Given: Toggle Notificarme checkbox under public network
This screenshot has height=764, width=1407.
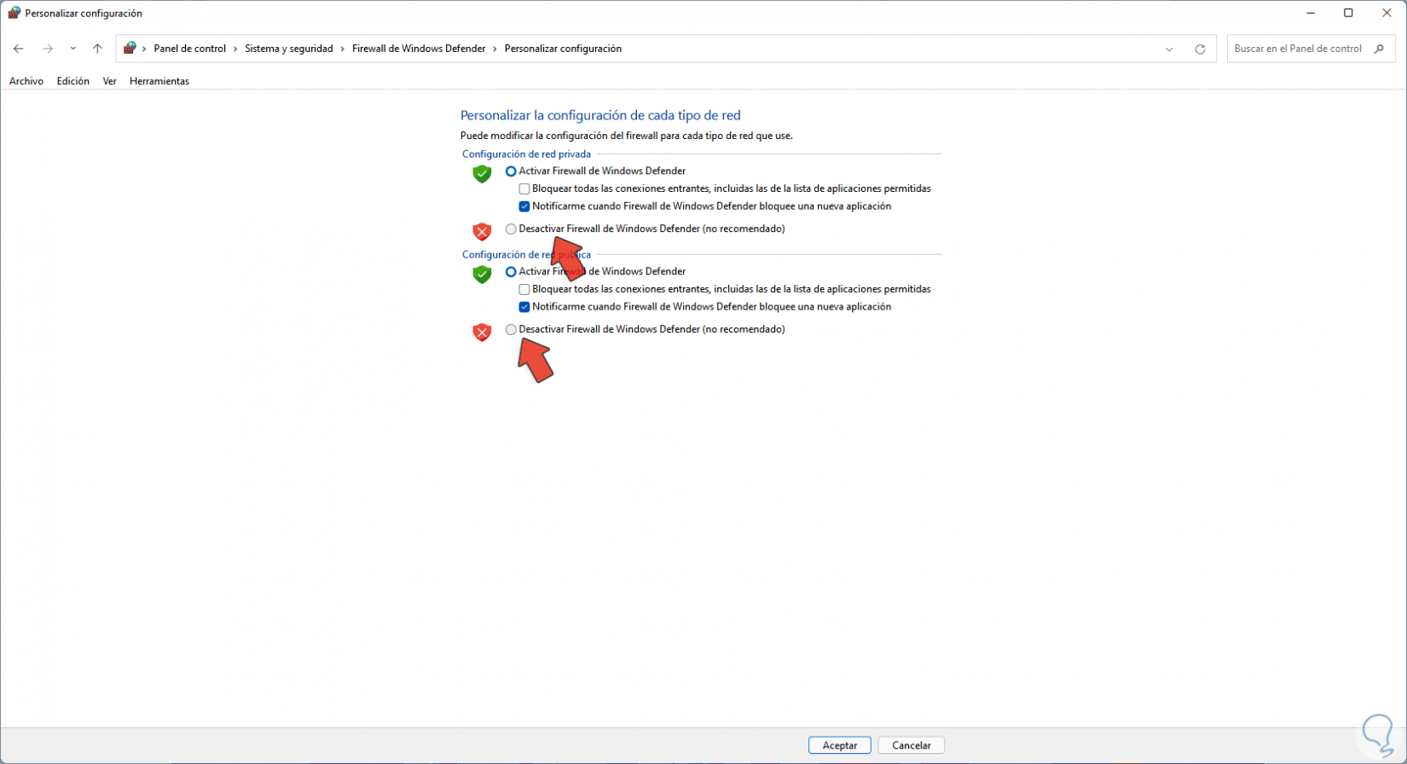Looking at the screenshot, I should tap(524, 307).
